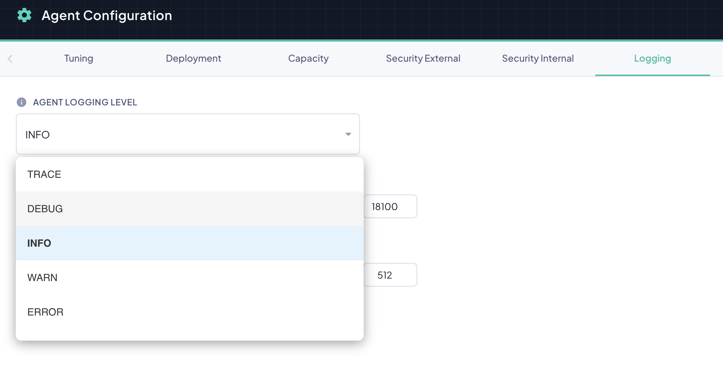Viewport: 723px width, 370px height.
Task: Click the AGENT LOGGING LEVEL label
Action: (x=85, y=102)
